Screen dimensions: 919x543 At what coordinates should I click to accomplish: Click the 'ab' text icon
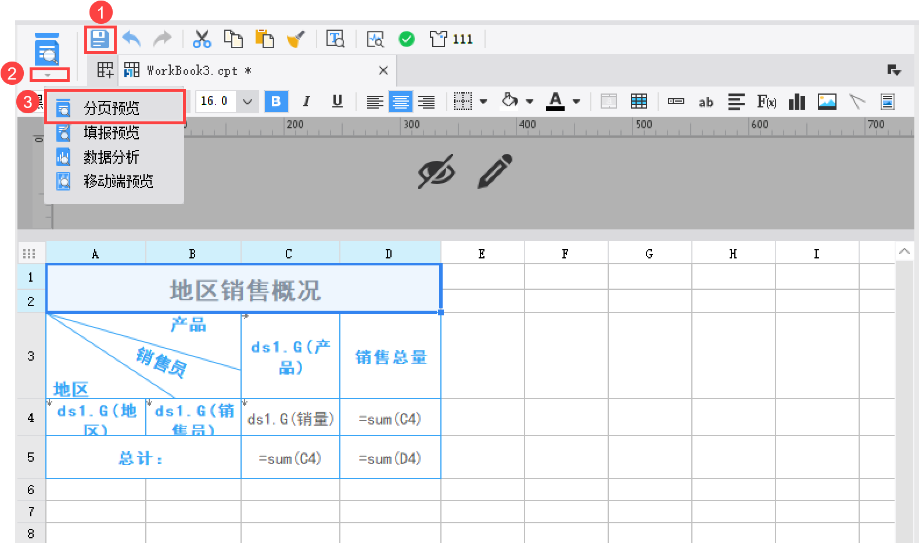[706, 102]
